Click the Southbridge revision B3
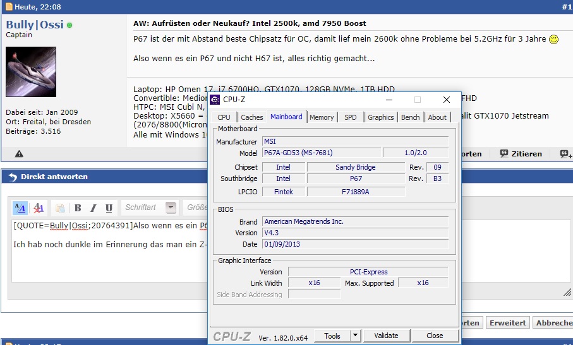 point(437,178)
